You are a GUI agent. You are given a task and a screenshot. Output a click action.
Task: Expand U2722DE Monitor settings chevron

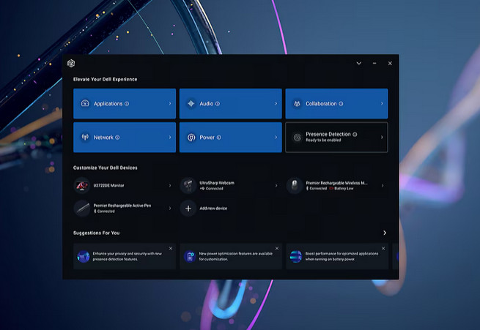pyautogui.click(x=170, y=185)
